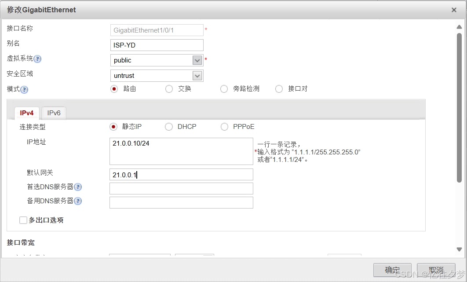467x282 pixels.
Task: Click the 安全区域 label
Action: pyautogui.click(x=20, y=73)
